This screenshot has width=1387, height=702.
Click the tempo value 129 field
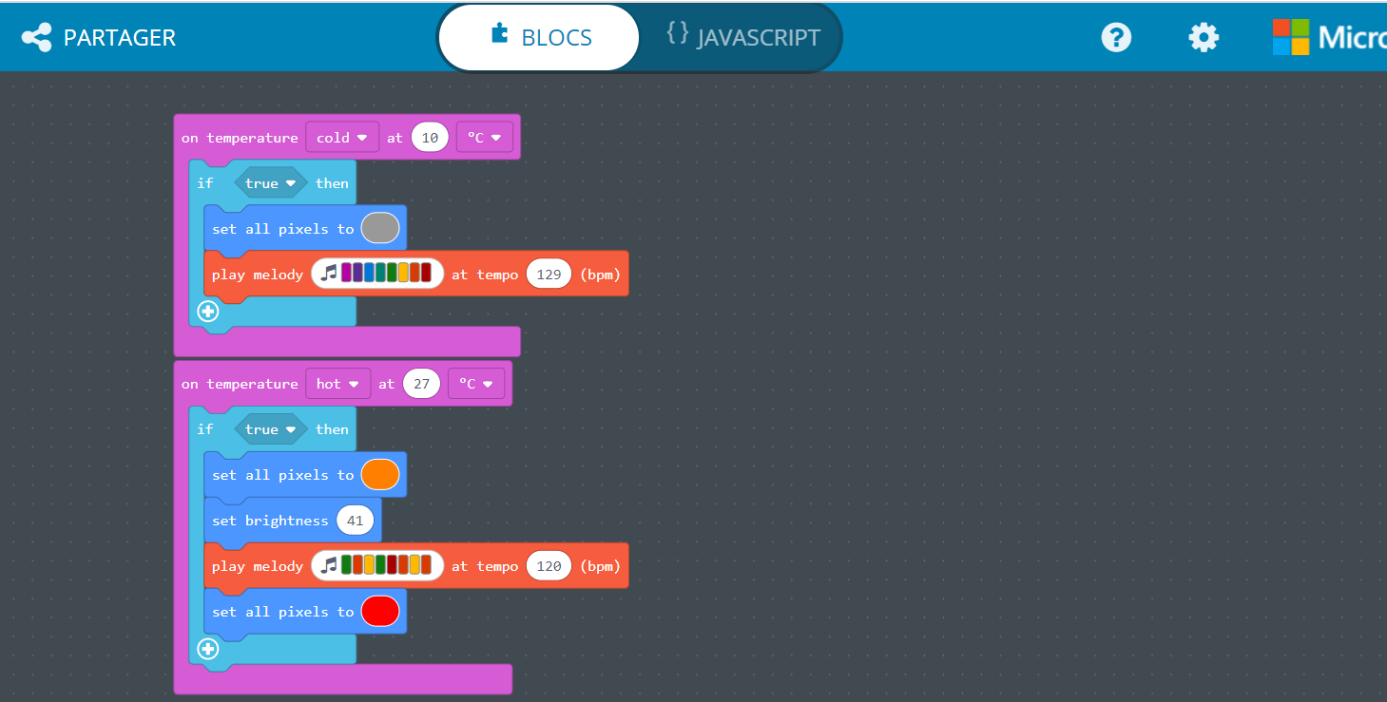[x=549, y=275]
